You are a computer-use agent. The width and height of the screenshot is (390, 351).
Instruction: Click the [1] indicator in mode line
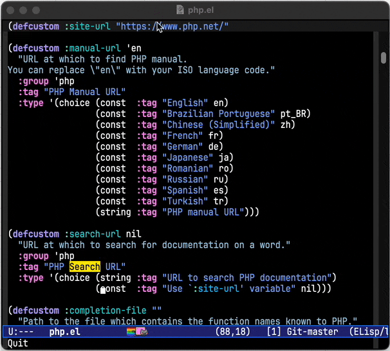(x=274, y=332)
